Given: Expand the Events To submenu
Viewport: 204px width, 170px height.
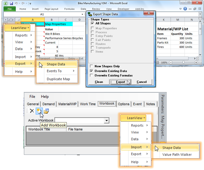Looking at the screenshot, I should [57, 71].
